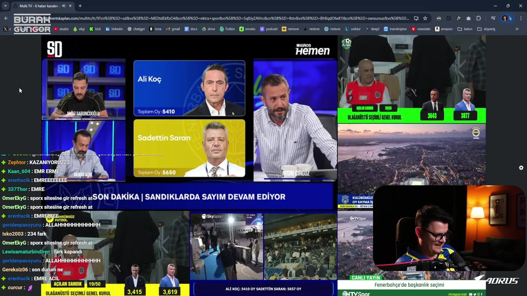Open the amazon bookmark

444,29
